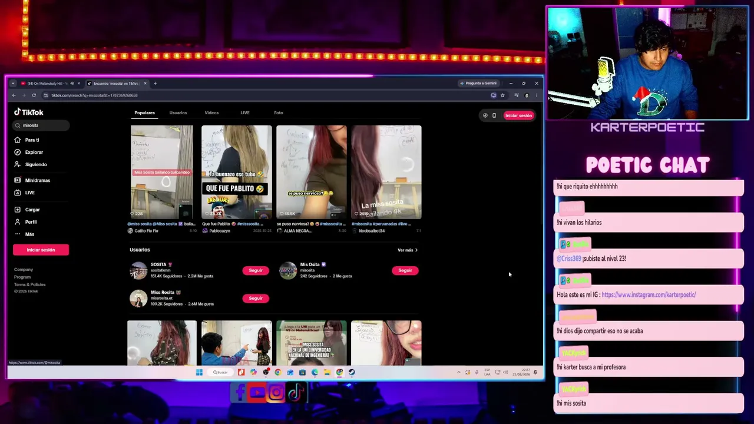Click the YouTube icon on stream overlay
Viewport: 754px width, 424px height.
tap(257, 392)
